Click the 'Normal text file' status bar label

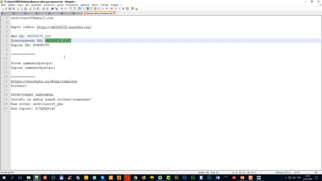[x=7, y=172]
